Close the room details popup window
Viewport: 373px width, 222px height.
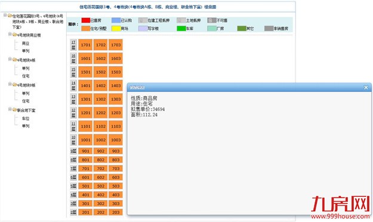(366, 88)
